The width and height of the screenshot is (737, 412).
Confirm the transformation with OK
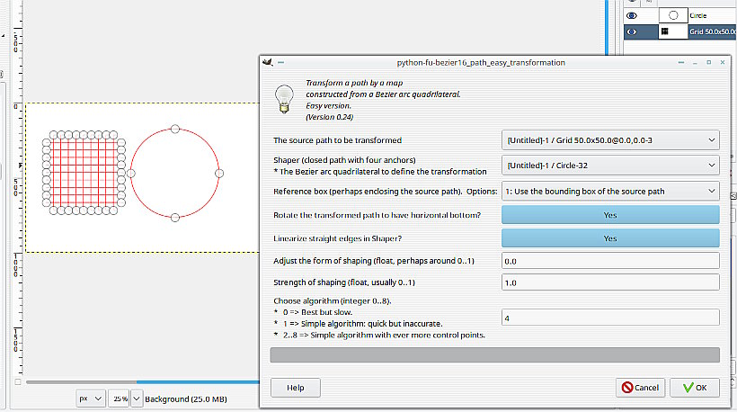(x=695, y=388)
